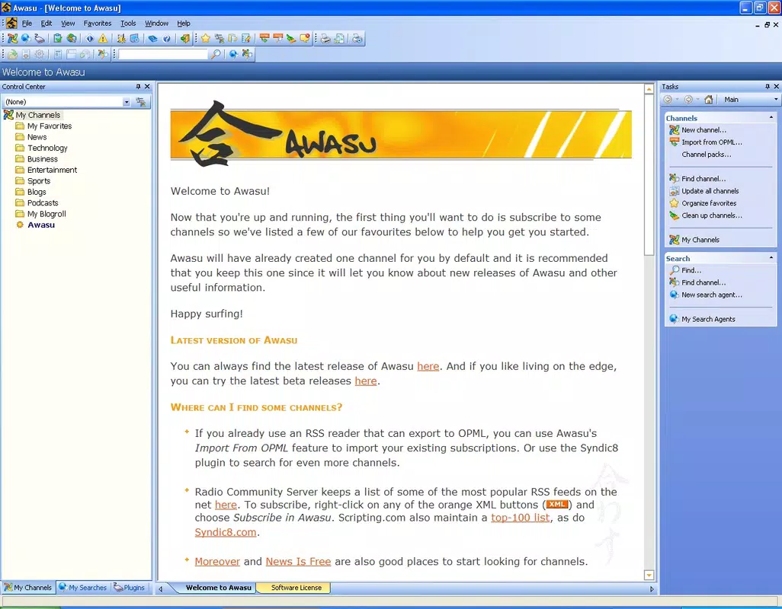Click the News Is Free link
Image resolution: width=782 pixels, height=609 pixels.
298,561
